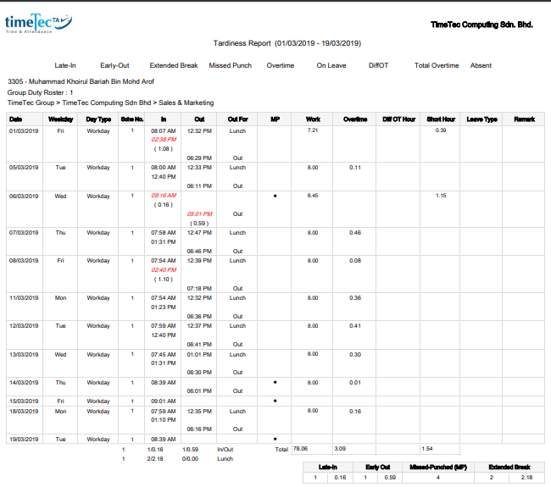The image size is (551, 487).
Task: Select the company name TimeTec Computing Sdn. Bhd.
Action: (x=481, y=25)
